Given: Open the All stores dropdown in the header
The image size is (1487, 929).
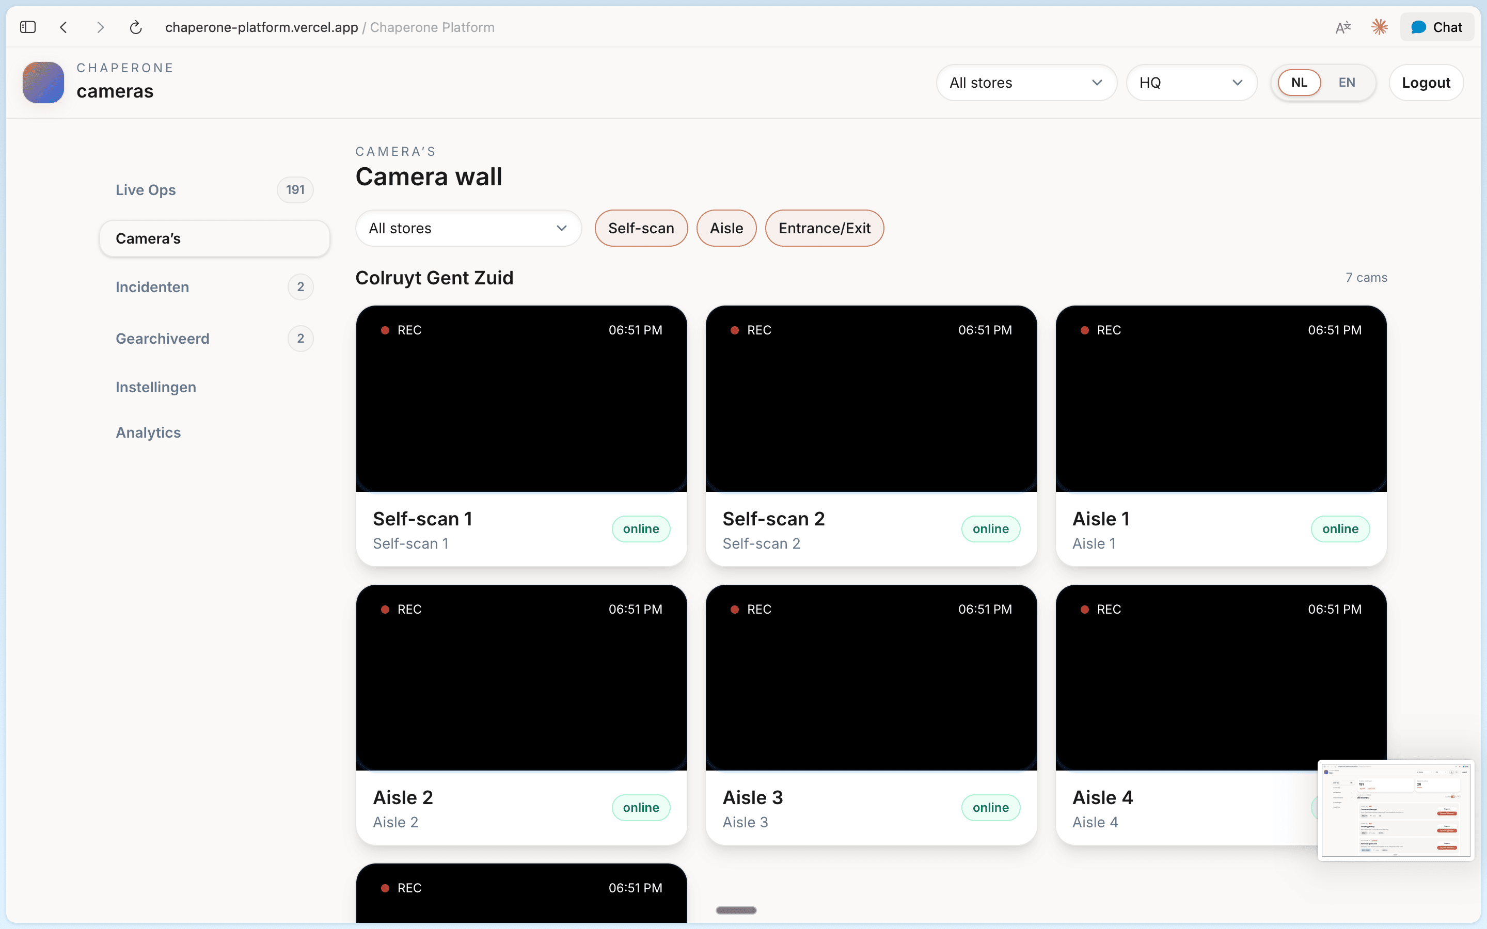Looking at the screenshot, I should pyautogui.click(x=1025, y=83).
